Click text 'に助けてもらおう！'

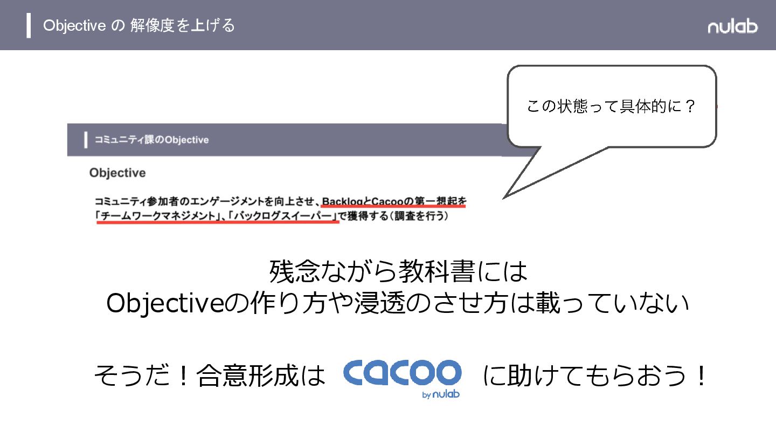coord(594,376)
